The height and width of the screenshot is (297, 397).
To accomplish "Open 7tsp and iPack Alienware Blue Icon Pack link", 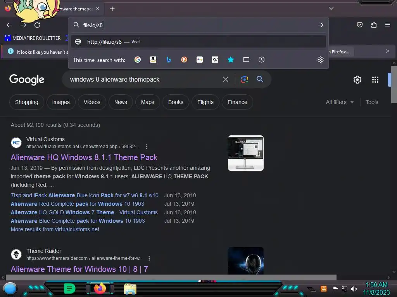I will coord(85,195).
